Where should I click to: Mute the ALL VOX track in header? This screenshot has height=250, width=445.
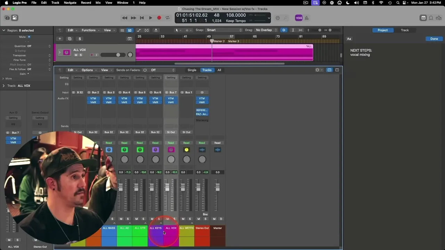coord(76,55)
